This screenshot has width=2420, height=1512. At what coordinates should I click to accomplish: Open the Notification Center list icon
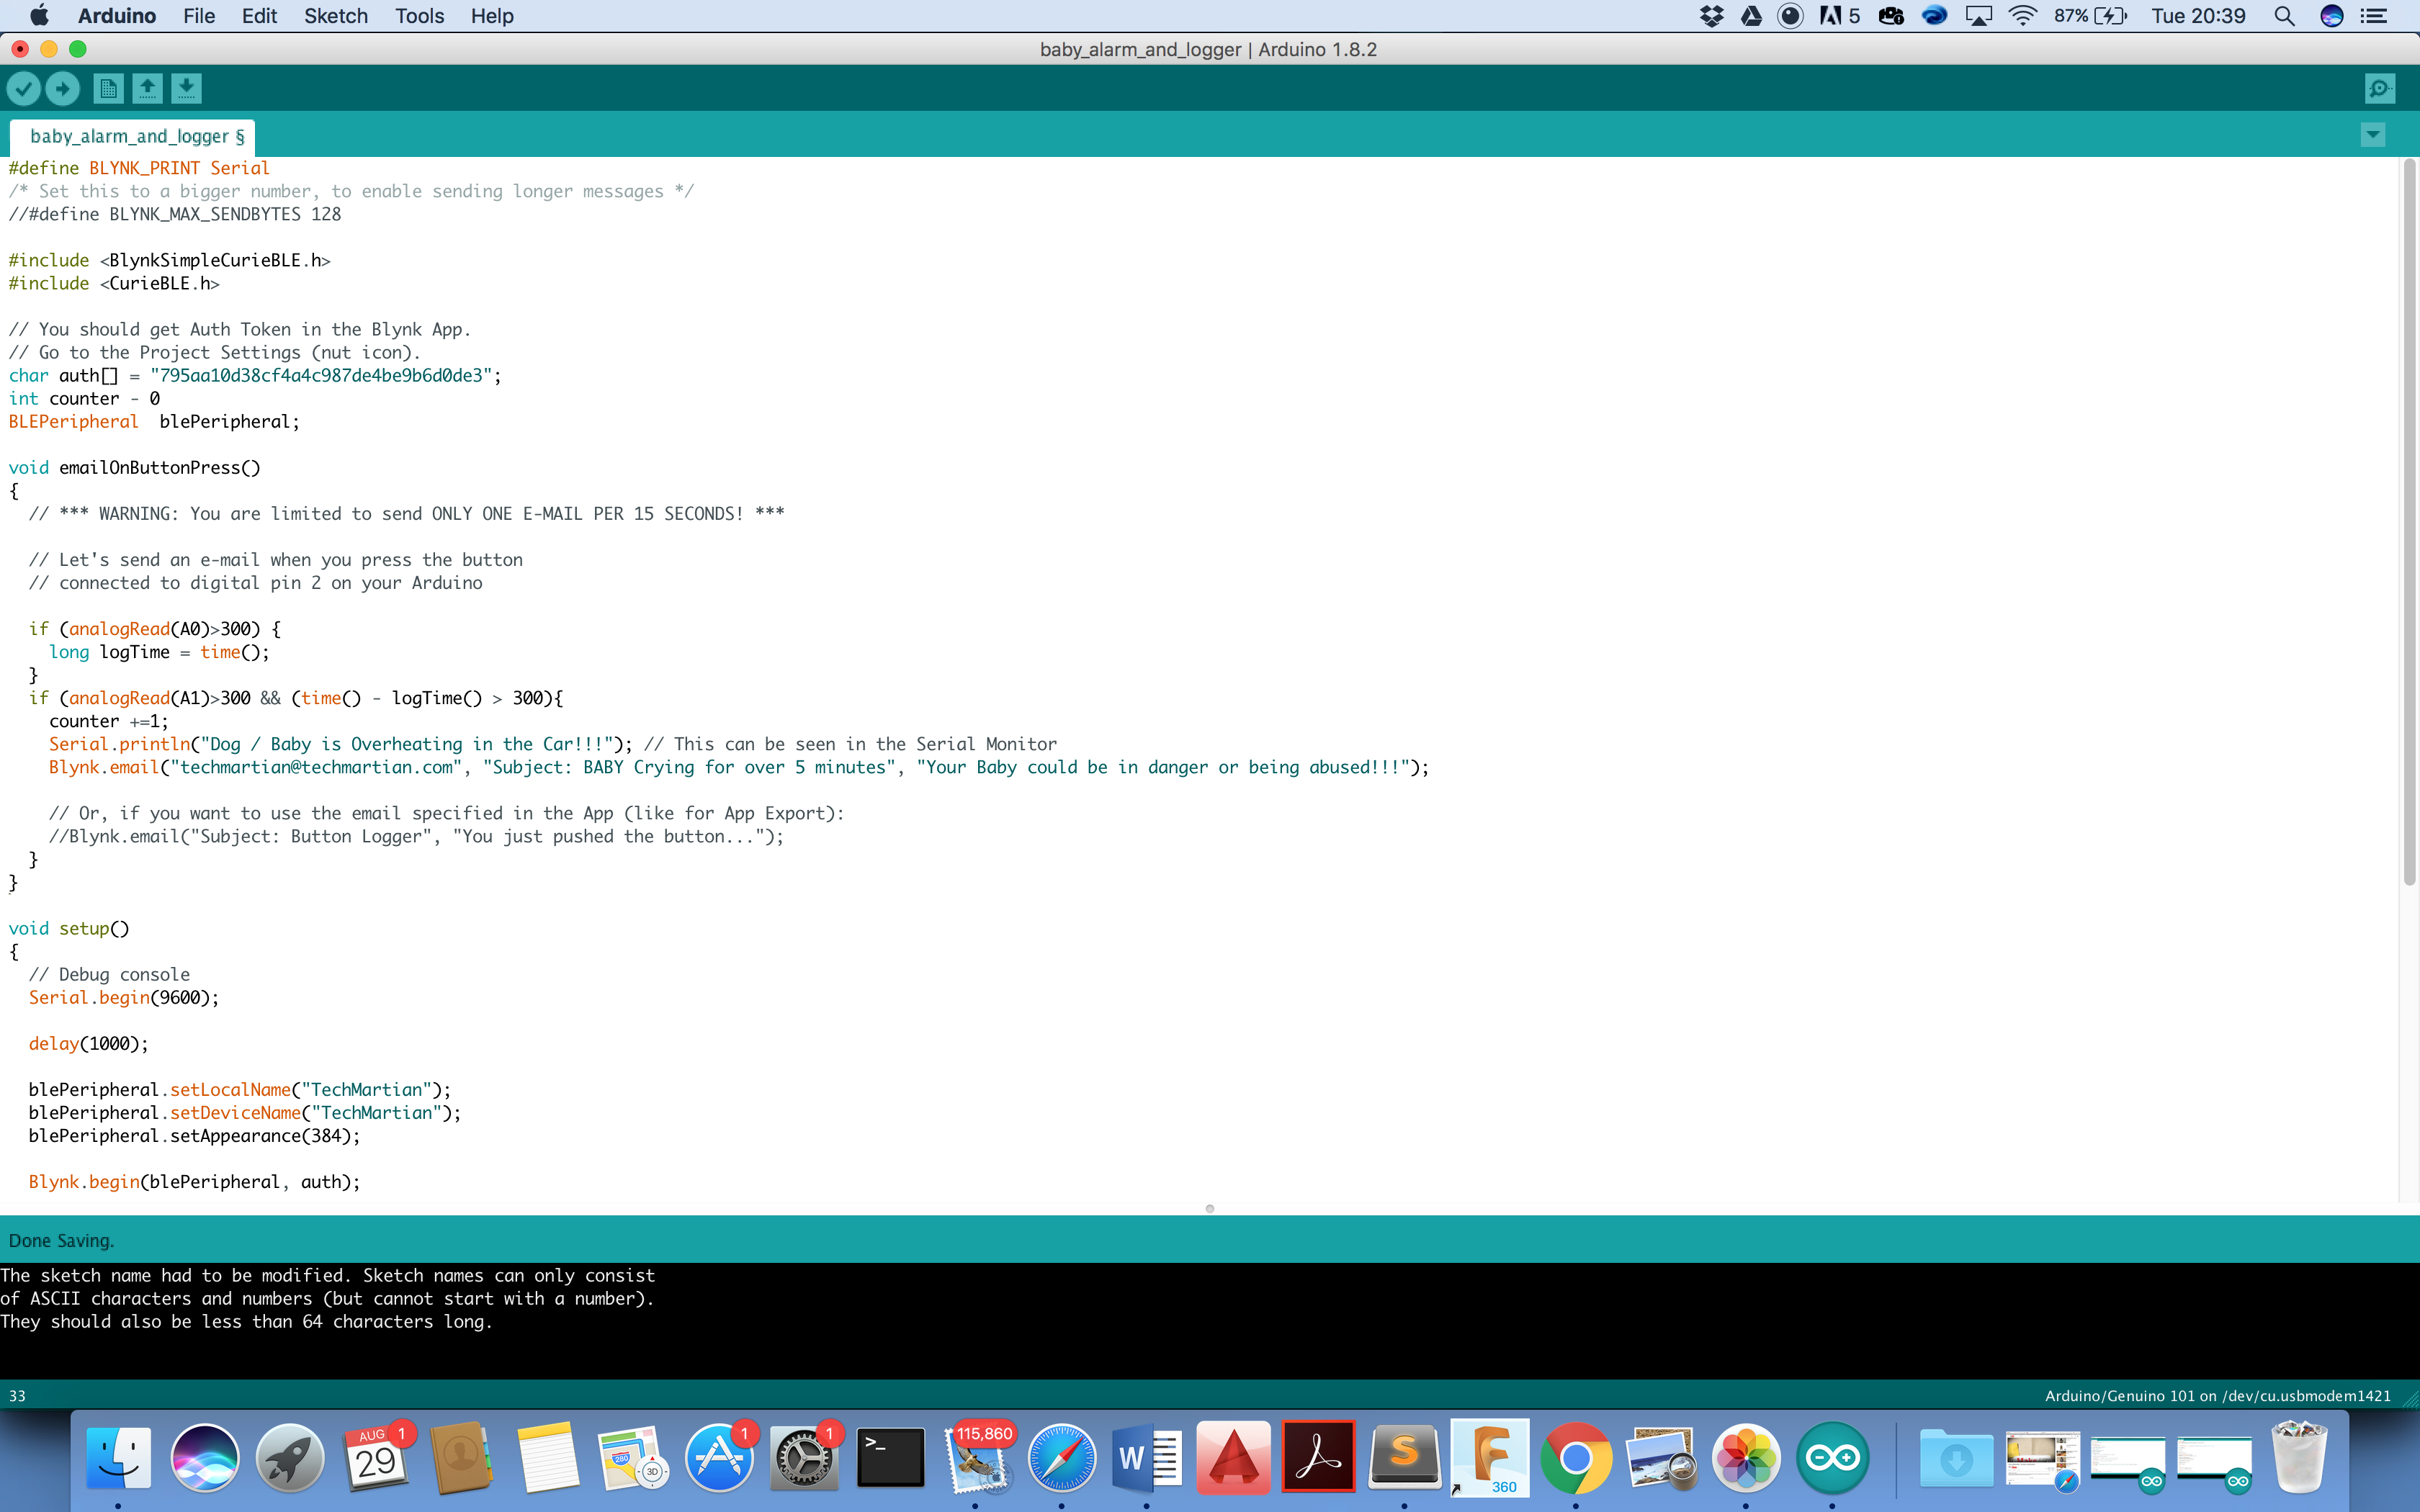point(2373,16)
